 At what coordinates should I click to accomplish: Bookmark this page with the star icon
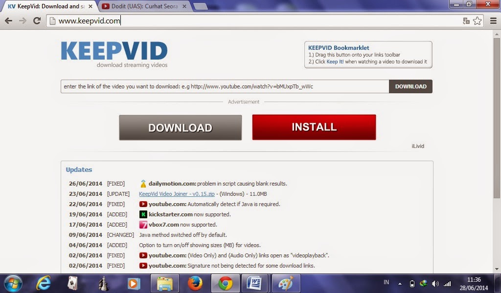[x=478, y=21]
